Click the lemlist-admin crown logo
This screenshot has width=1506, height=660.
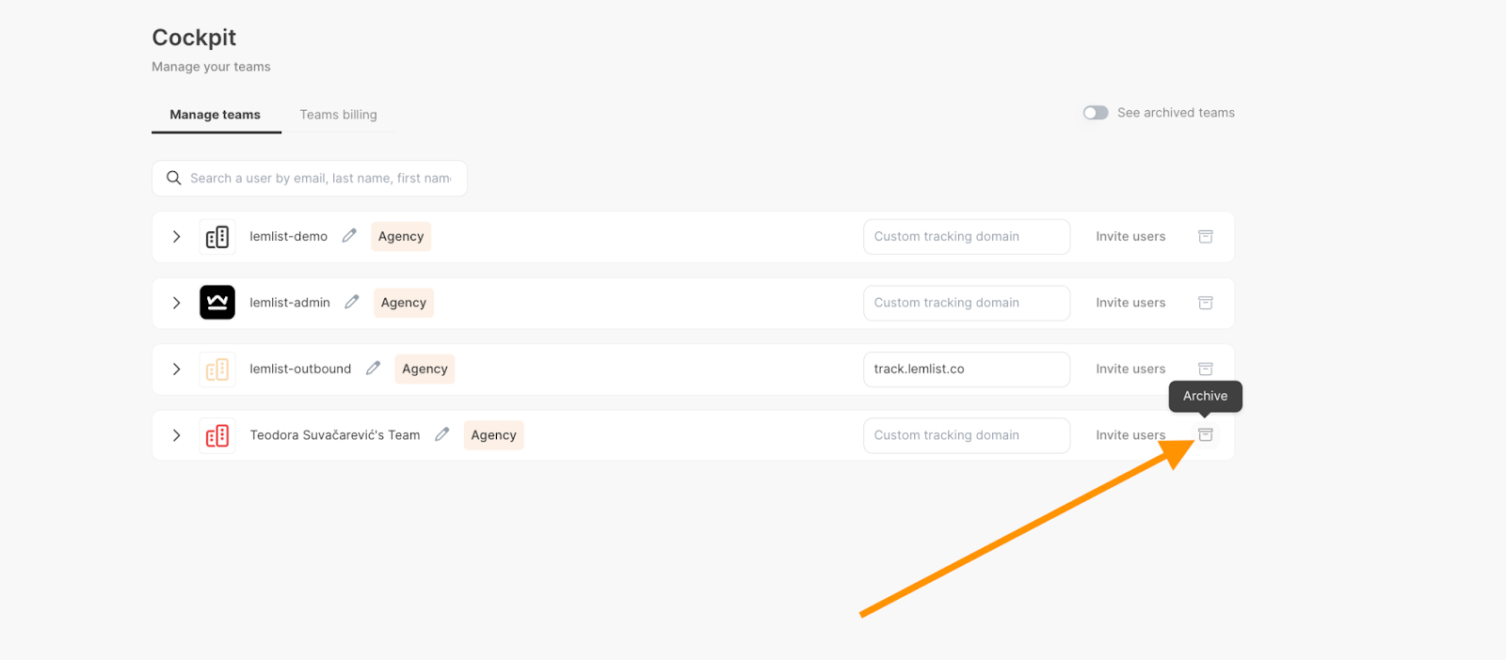click(x=217, y=303)
